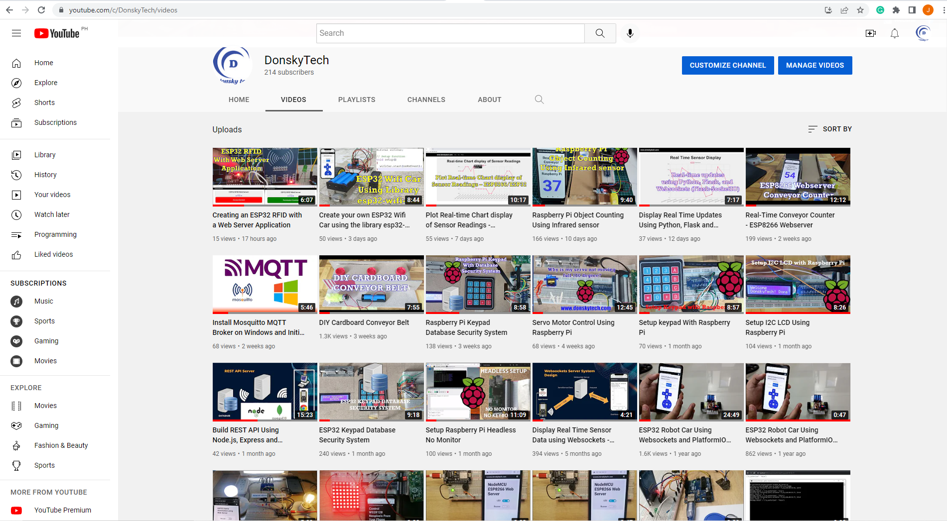The height and width of the screenshot is (521, 947).
Task: Open Programming playlist in sidebar
Action: tap(55, 234)
